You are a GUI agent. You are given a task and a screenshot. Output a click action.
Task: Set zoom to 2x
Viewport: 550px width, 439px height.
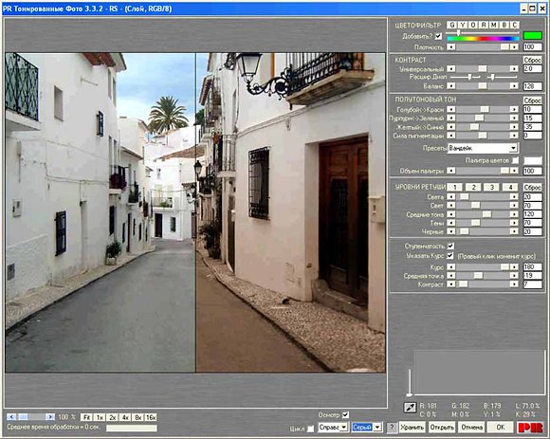click(112, 417)
